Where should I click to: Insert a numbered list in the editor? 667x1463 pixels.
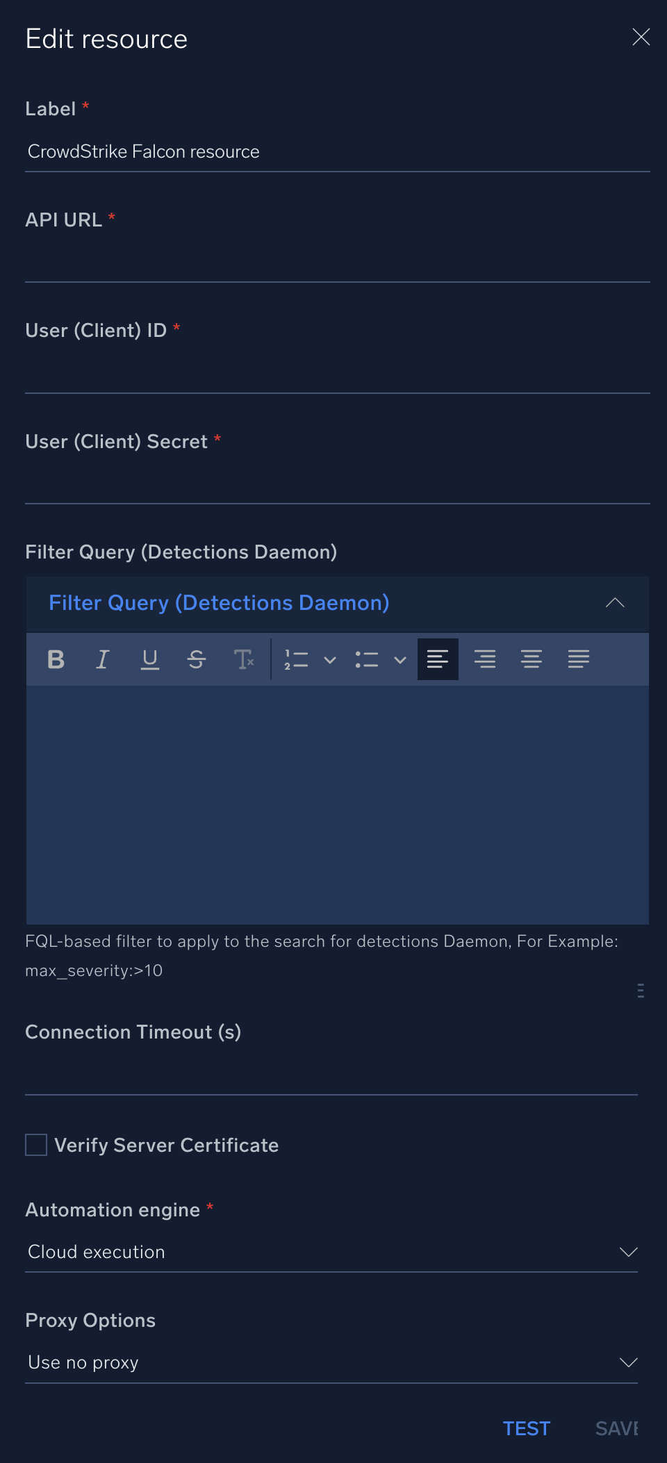(296, 659)
